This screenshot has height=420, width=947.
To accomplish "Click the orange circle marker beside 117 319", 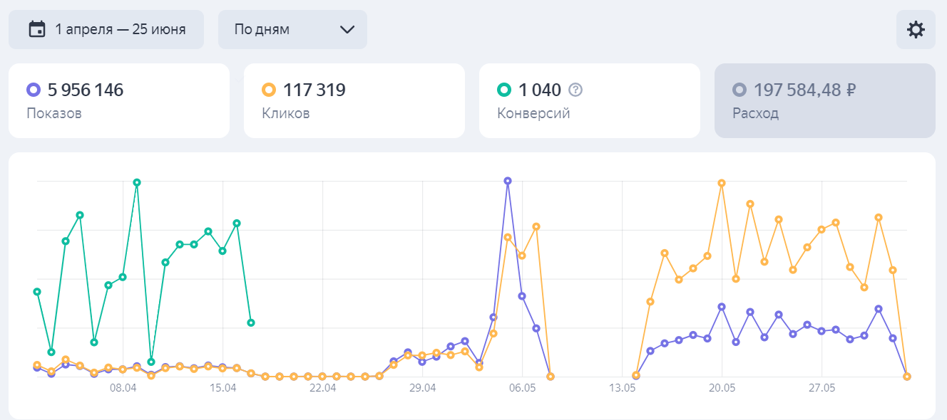I will tap(268, 90).
